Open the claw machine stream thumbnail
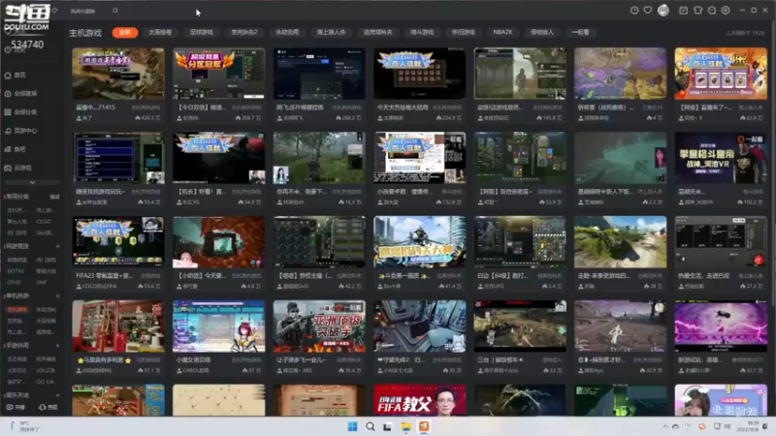The width and height of the screenshot is (776, 436). [118, 326]
